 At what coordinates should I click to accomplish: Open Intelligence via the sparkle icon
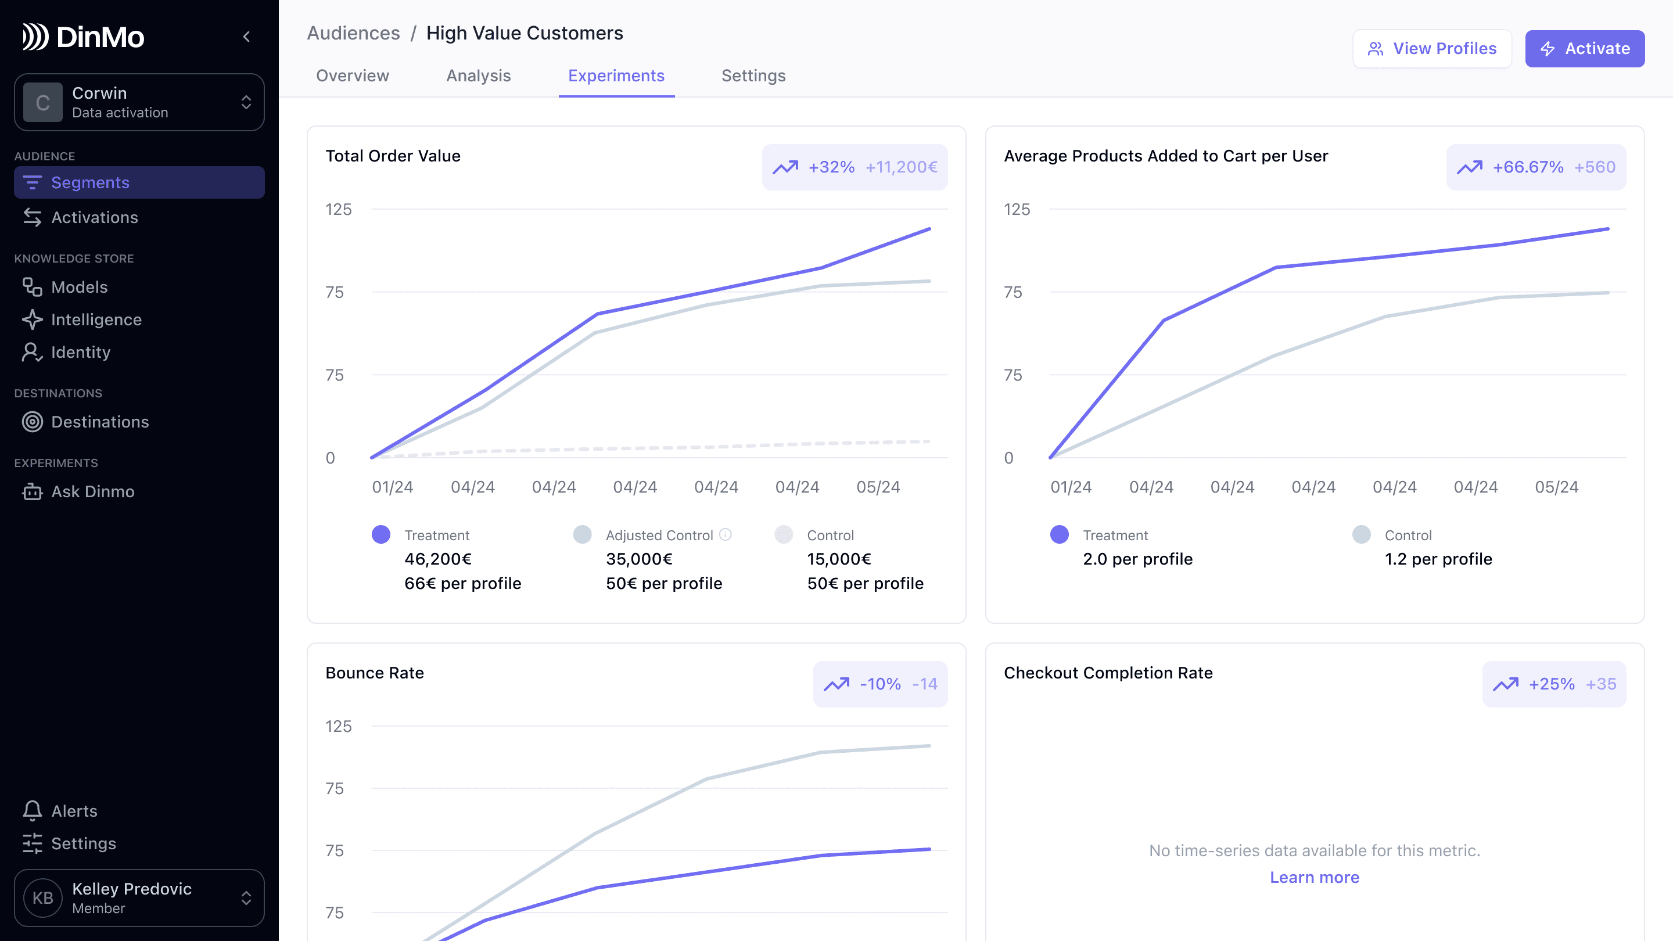pyautogui.click(x=33, y=319)
